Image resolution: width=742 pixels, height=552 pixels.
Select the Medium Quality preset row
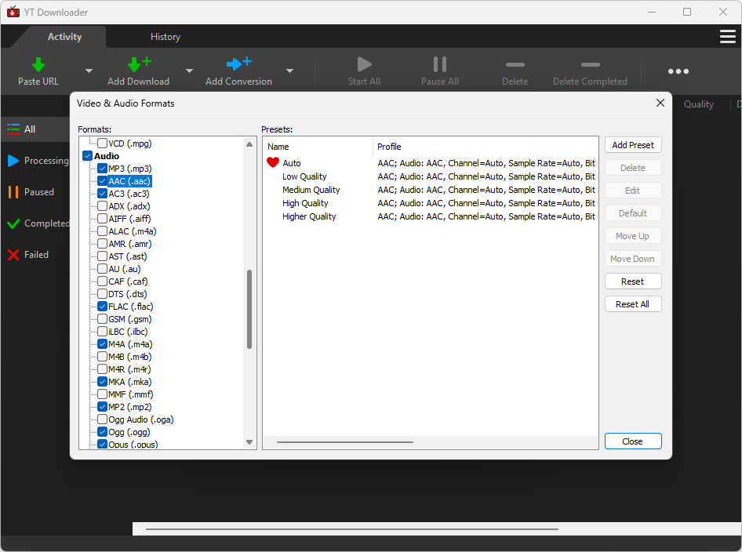[431, 190]
